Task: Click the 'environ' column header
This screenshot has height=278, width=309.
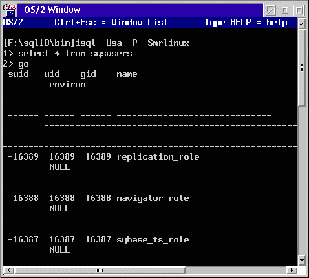Action: click(x=67, y=85)
